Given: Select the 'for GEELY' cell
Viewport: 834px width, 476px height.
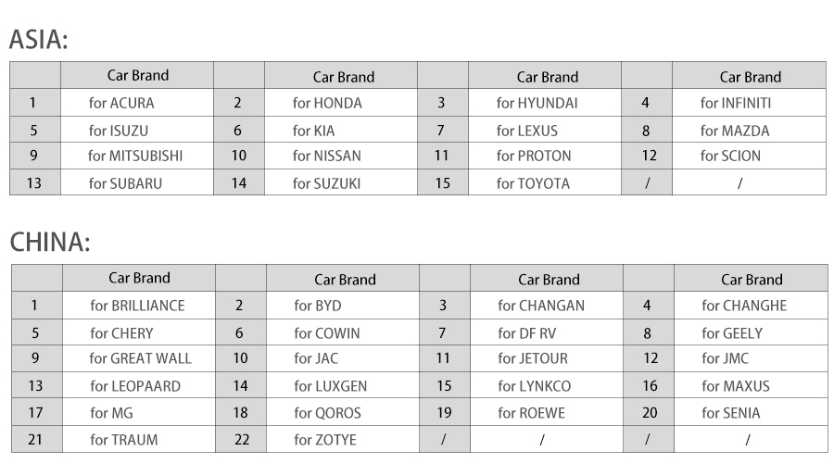Looking at the screenshot, I should tap(751, 332).
